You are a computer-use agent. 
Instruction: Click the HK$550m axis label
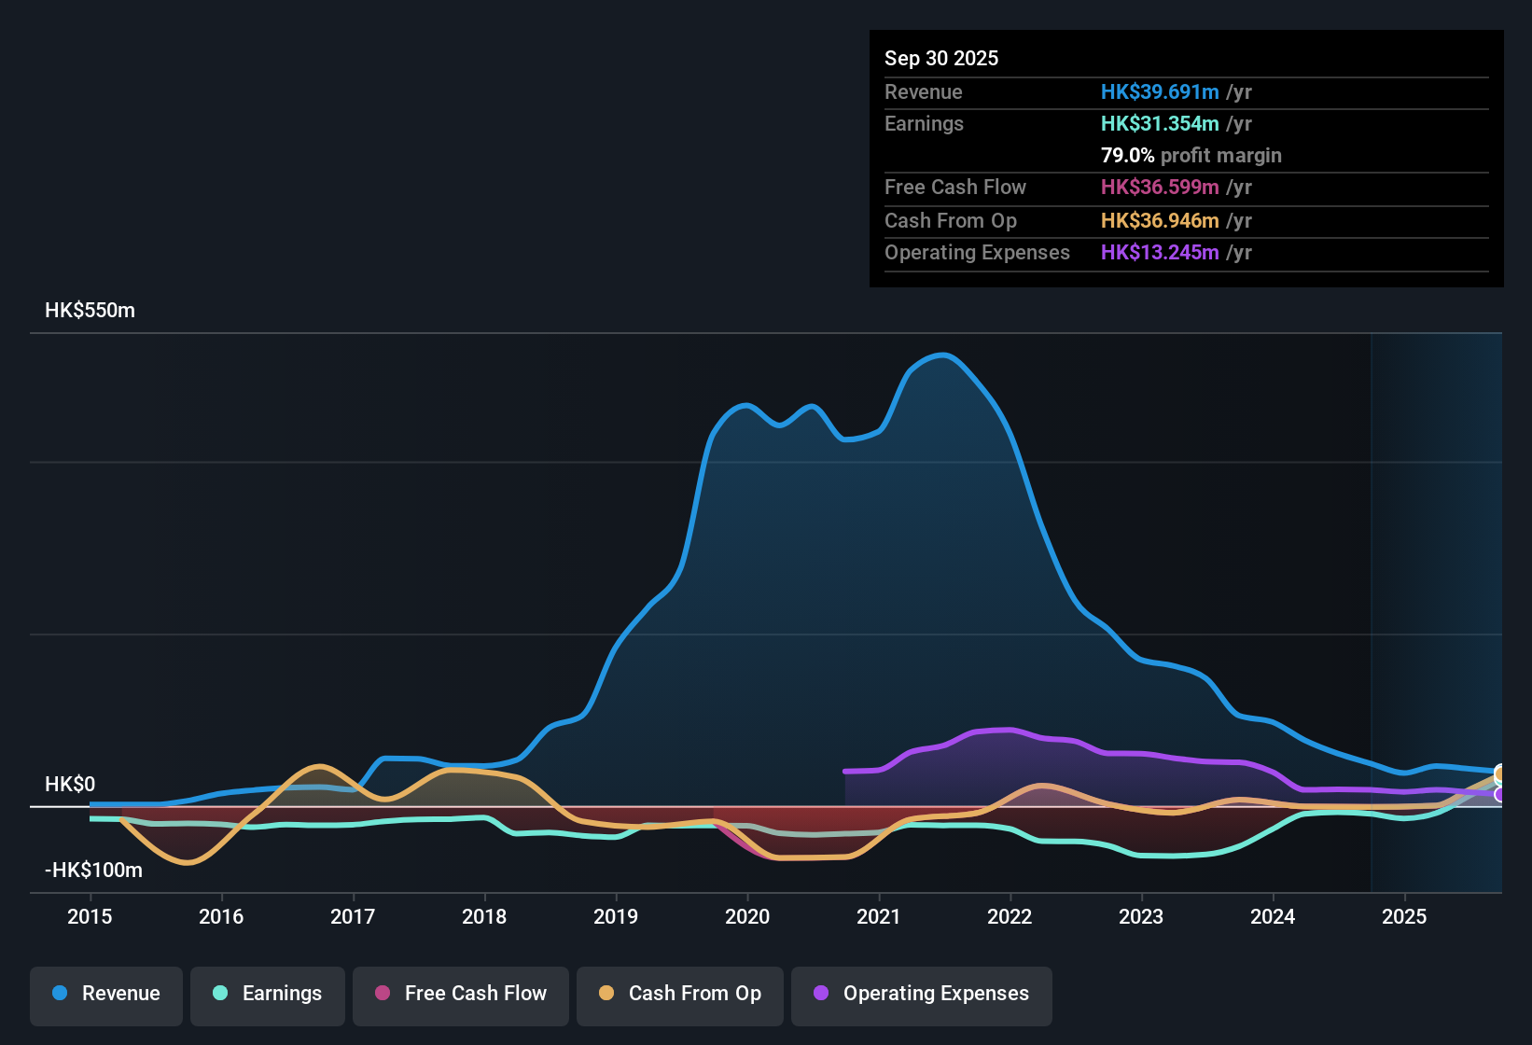pyautogui.click(x=90, y=310)
